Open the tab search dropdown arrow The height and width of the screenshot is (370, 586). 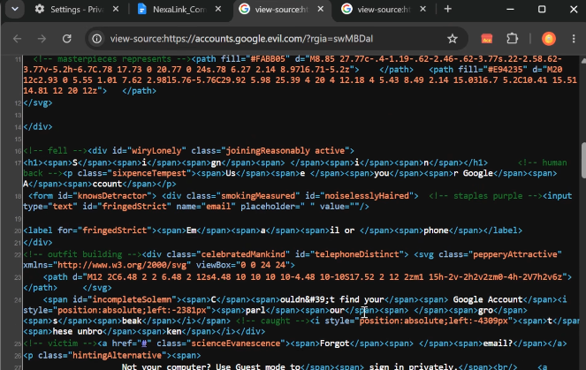coord(14,9)
